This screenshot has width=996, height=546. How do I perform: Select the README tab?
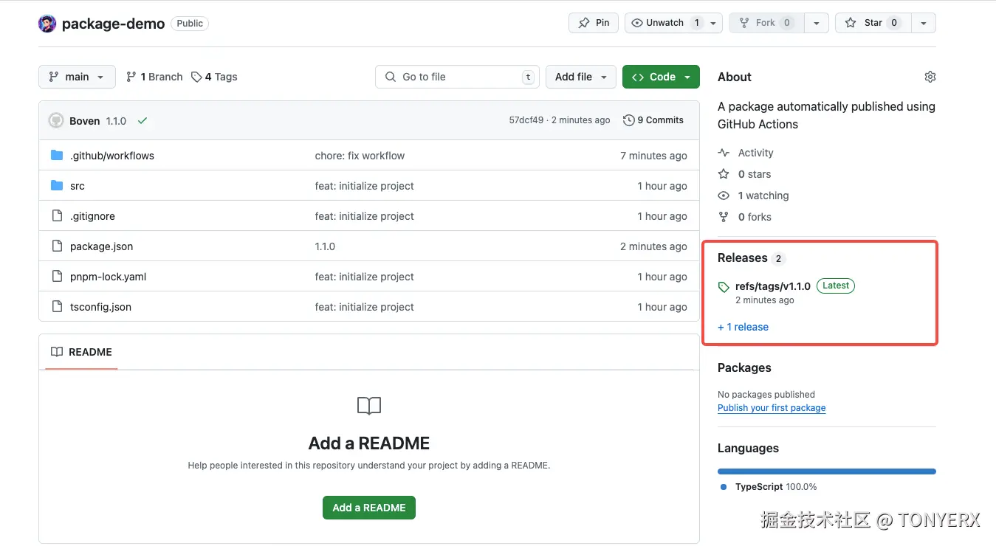click(x=81, y=352)
